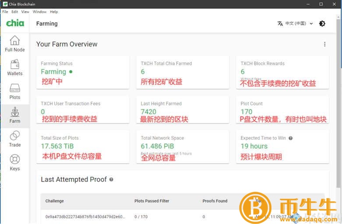Open the Help menu
The width and height of the screenshot is (342, 224).
point(54,12)
